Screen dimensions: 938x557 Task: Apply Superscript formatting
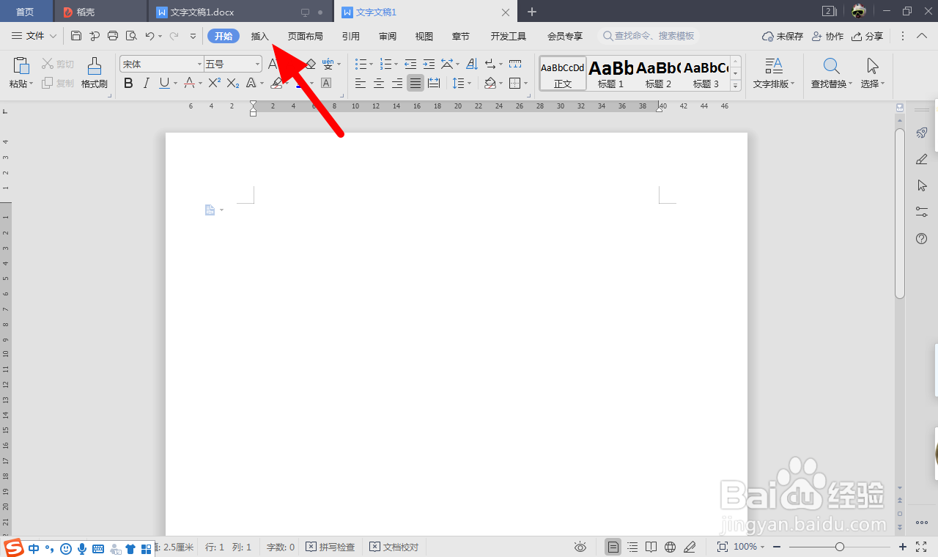[x=214, y=84]
